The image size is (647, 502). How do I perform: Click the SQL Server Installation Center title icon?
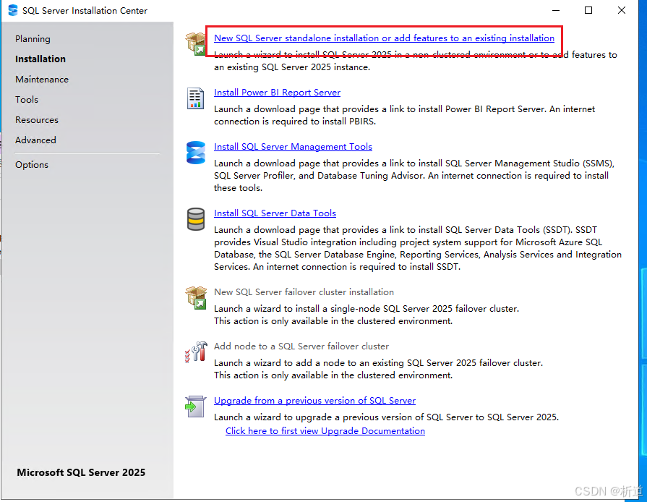pos(12,11)
